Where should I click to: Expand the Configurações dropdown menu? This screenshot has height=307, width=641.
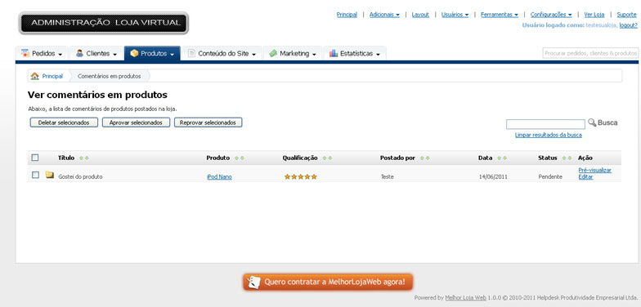click(551, 15)
